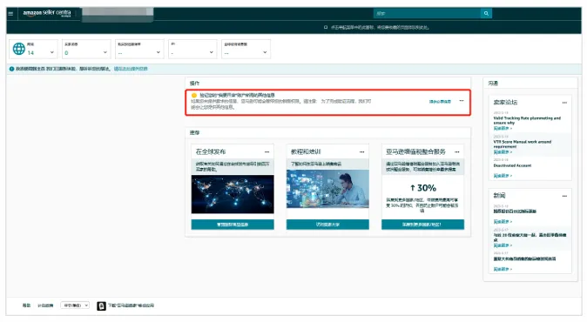The height and width of the screenshot is (322, 587).
Task: Click the blue info icon in notice bar
Action: coord(11,69)
